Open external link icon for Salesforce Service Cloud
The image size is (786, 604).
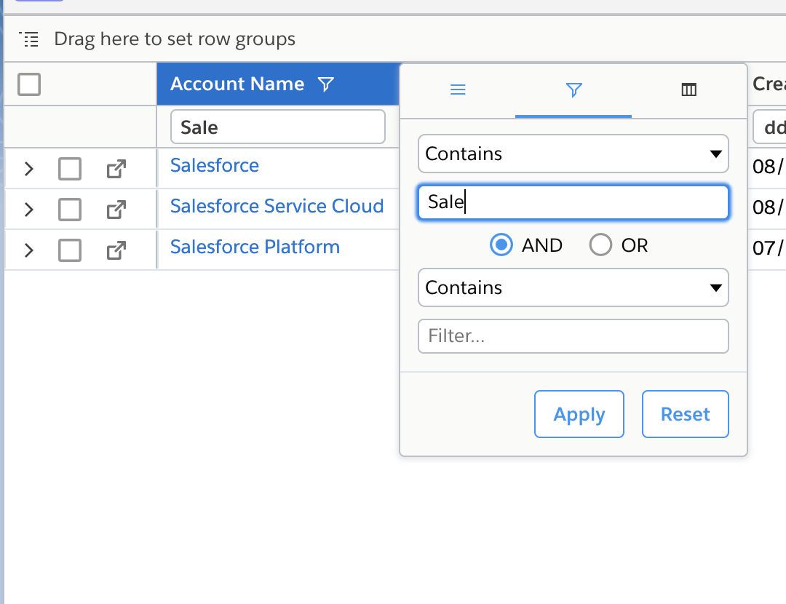tap(116, 210)
